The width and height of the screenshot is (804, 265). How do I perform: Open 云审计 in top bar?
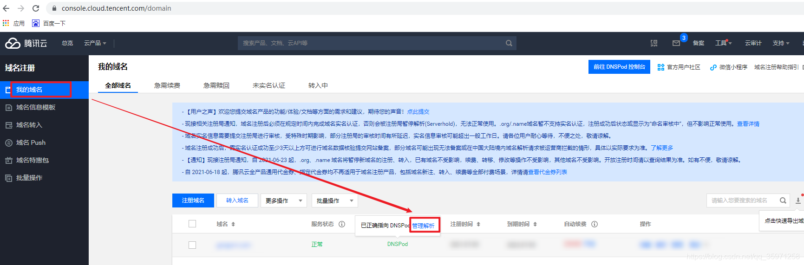pos(753,43)
